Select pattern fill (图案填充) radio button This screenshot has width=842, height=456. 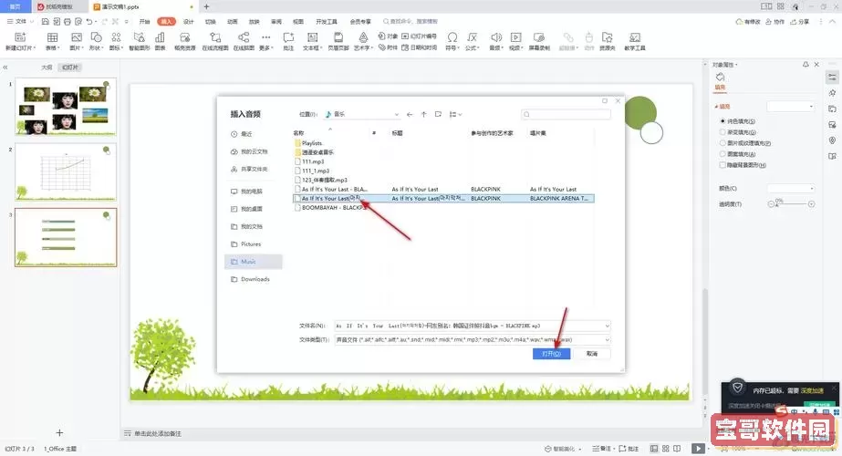[722, 154]
